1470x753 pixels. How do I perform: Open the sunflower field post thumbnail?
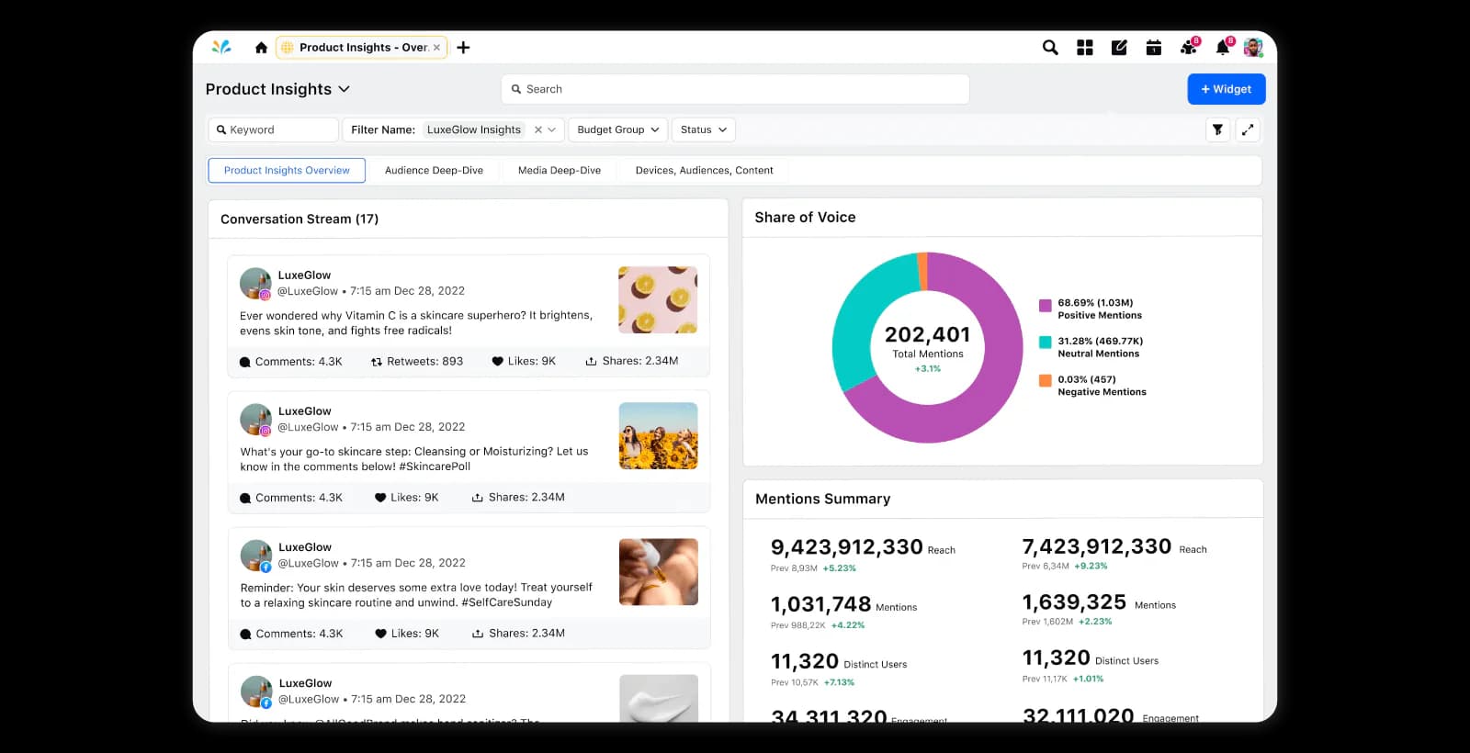[658, 436]
